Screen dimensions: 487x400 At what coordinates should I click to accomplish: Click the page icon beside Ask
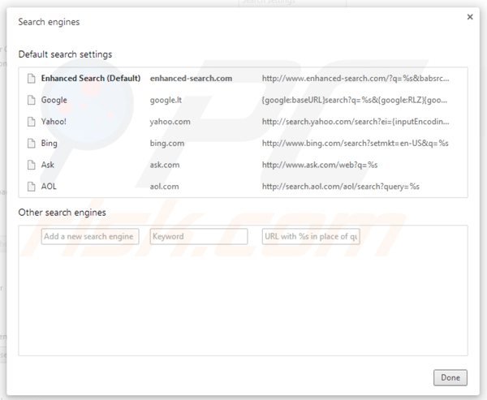click(31, 165)
